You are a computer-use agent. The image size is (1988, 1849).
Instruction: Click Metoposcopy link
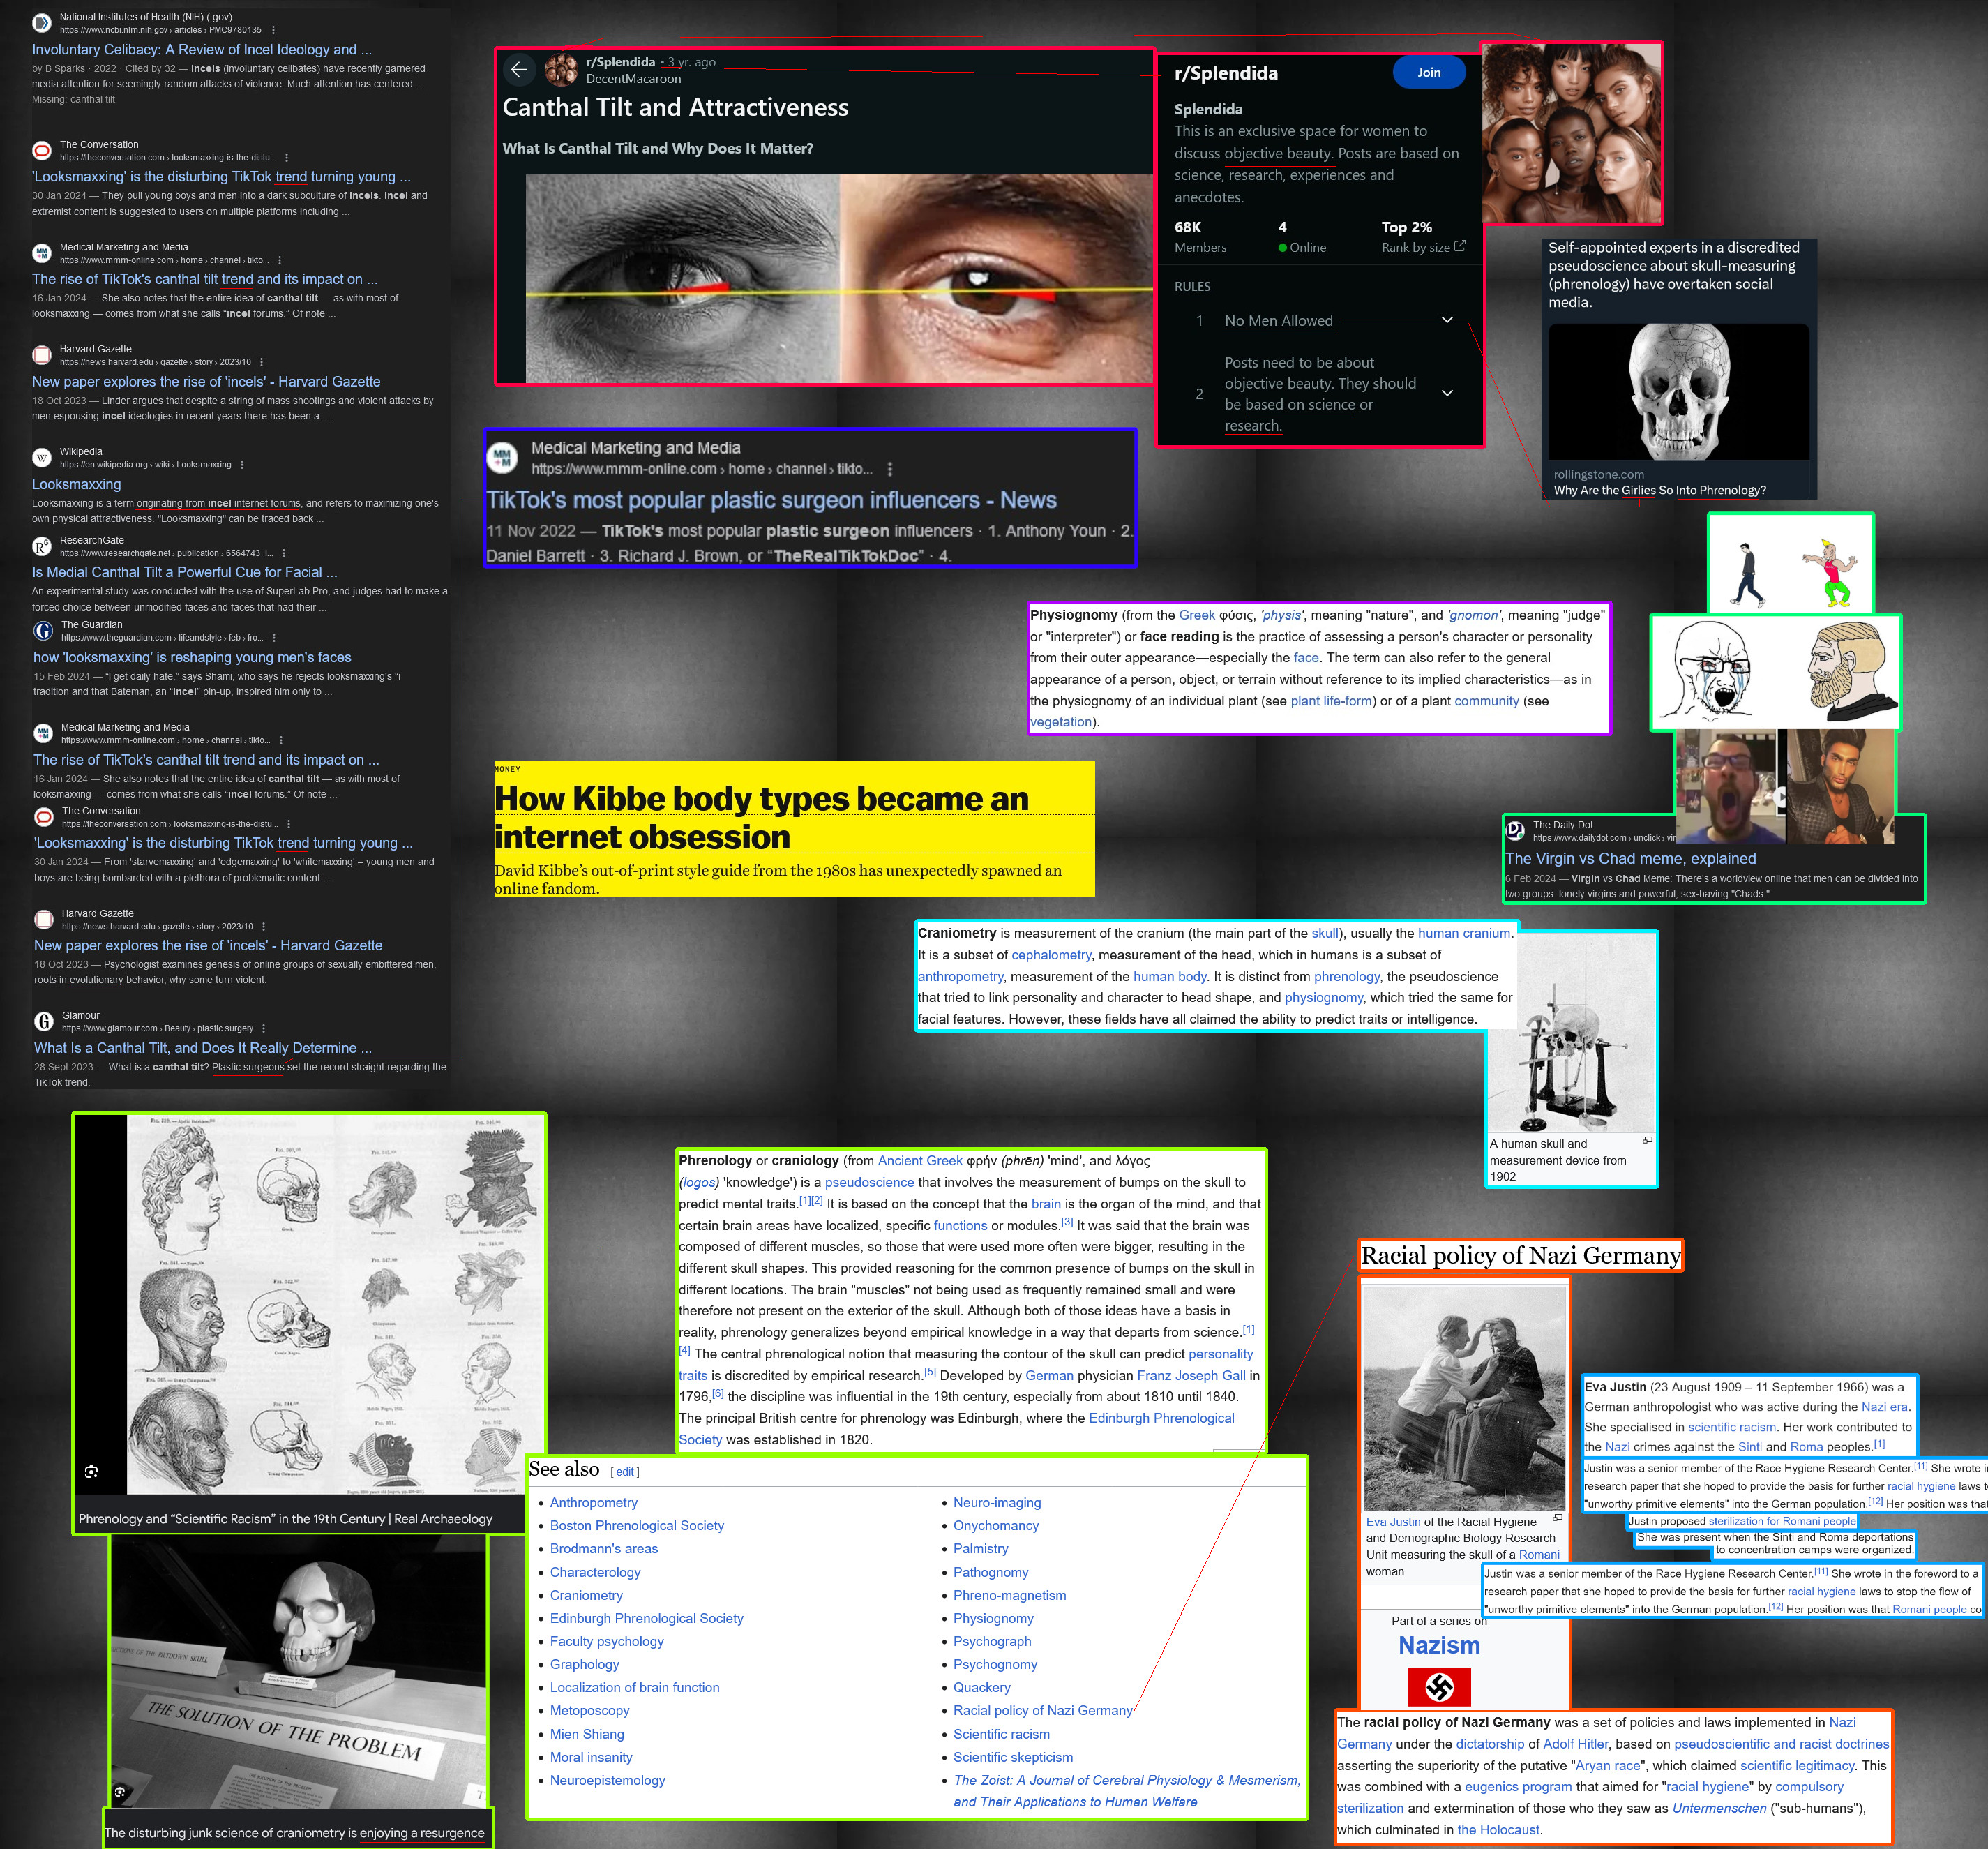(589, 1710)
